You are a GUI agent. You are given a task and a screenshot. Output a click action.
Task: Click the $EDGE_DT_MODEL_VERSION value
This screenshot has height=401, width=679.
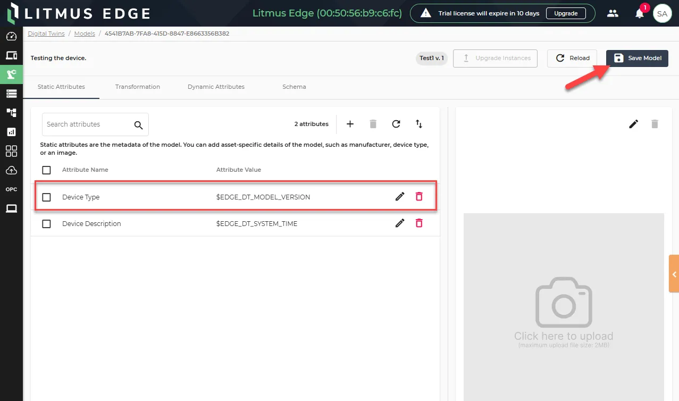[263, 197]
